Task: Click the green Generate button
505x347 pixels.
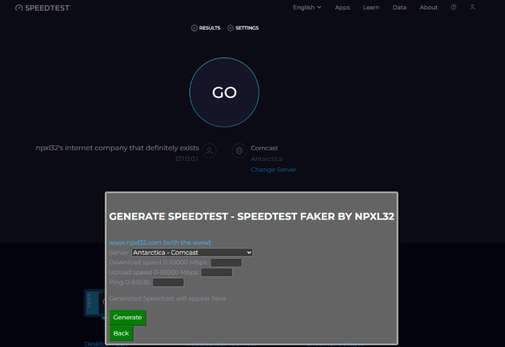Action: 128,317
